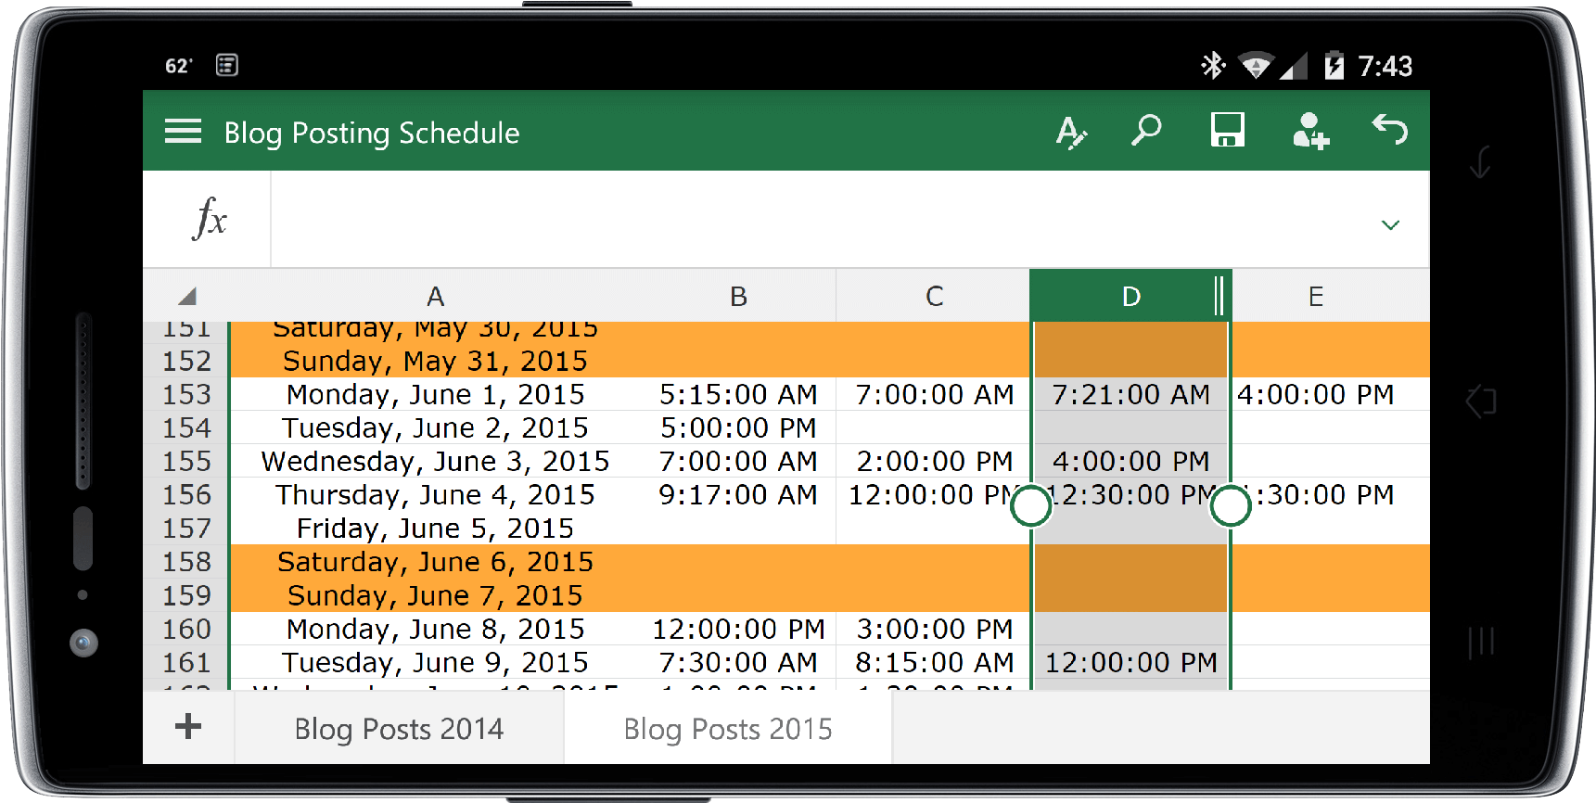Select cell Tuesday, June 2, 2015
The height and width of the screenshot is (803, 1596).
click(436, 427)
